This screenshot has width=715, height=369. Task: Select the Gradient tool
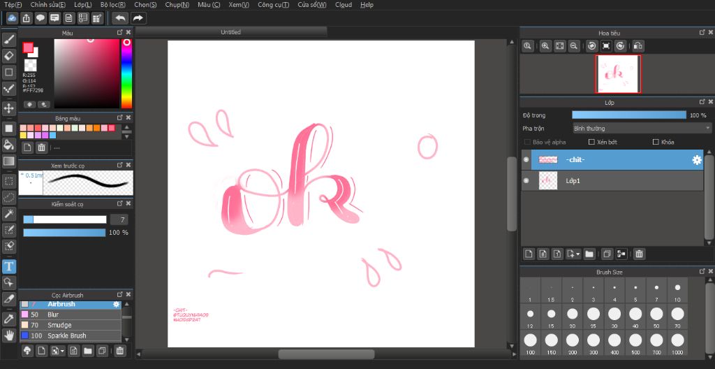(8, 161)
